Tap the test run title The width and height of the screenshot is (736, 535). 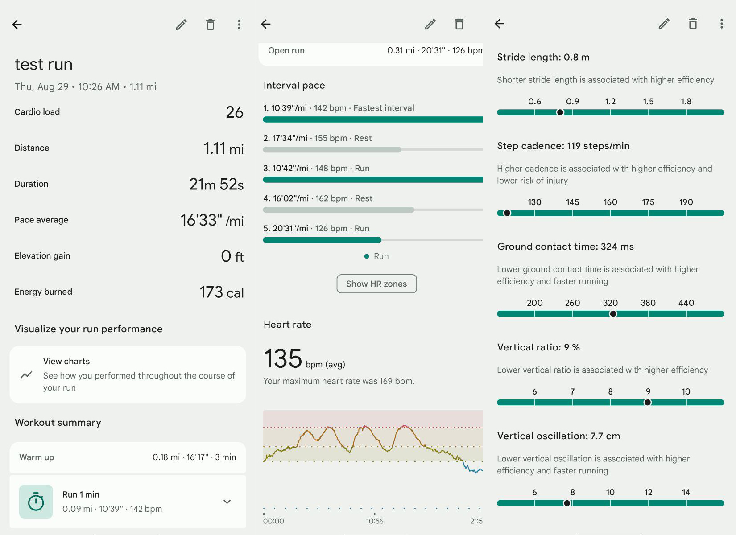tap(44, 64)
